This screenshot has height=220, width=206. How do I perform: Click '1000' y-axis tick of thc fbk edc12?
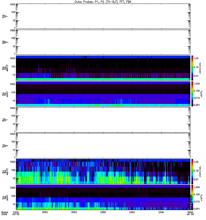[x=12, y=162]
